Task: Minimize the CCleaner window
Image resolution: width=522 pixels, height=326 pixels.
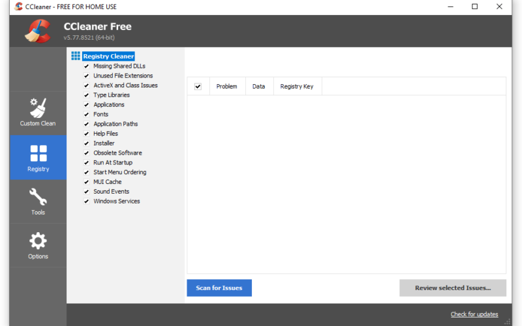Action: tap(450, 7)
